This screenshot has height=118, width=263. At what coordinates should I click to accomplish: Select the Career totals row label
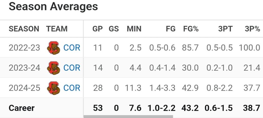tap(22, 108)
